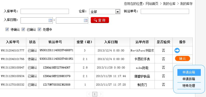Toggle the 处理中 status checkbox
The image size is (206, 97).
(40, 29)
